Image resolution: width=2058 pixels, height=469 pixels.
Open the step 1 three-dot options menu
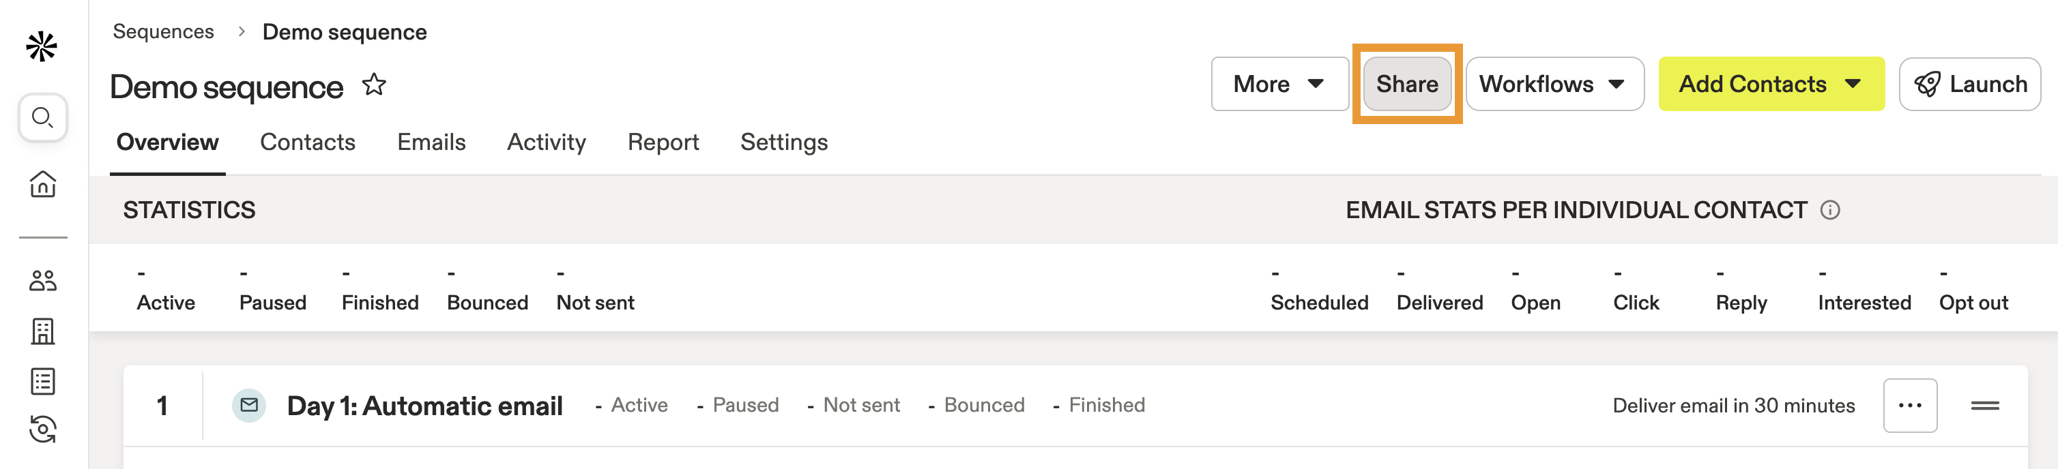[x=1909, y=406]
